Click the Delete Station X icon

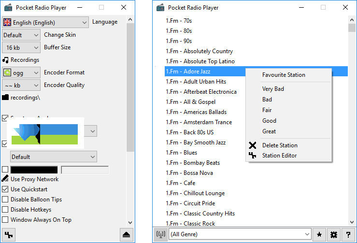point(252,145)
